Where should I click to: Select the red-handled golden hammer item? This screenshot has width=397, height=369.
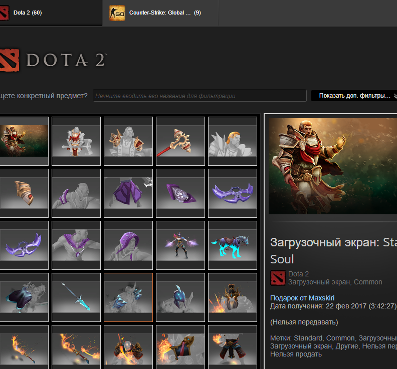click(180, 141)
